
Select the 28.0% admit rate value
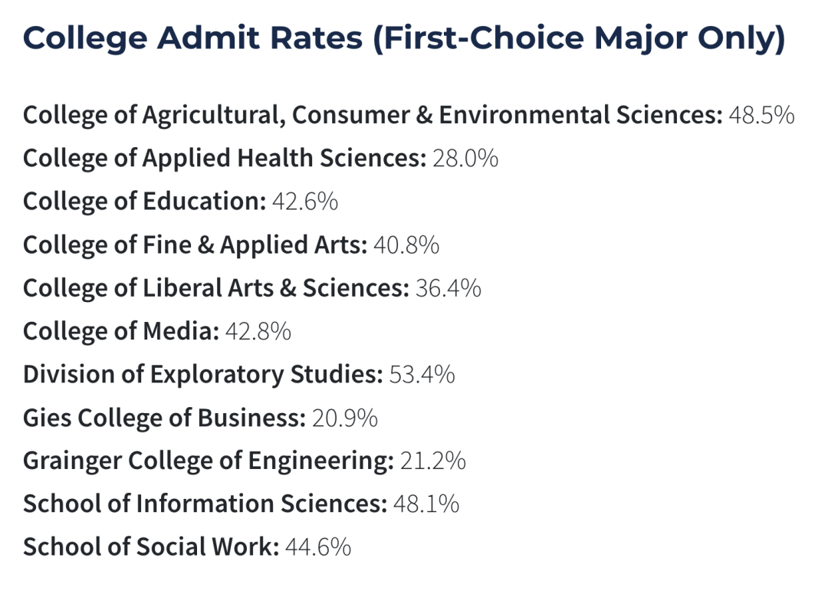[465, 158]
